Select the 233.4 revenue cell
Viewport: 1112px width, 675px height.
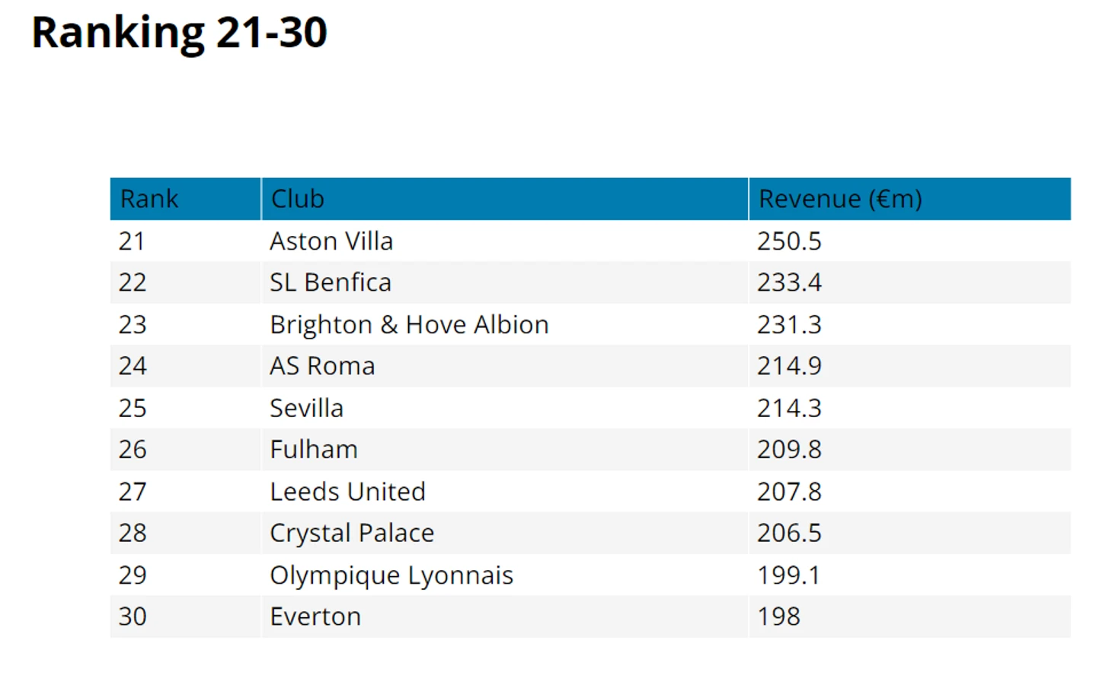(910, 282)
